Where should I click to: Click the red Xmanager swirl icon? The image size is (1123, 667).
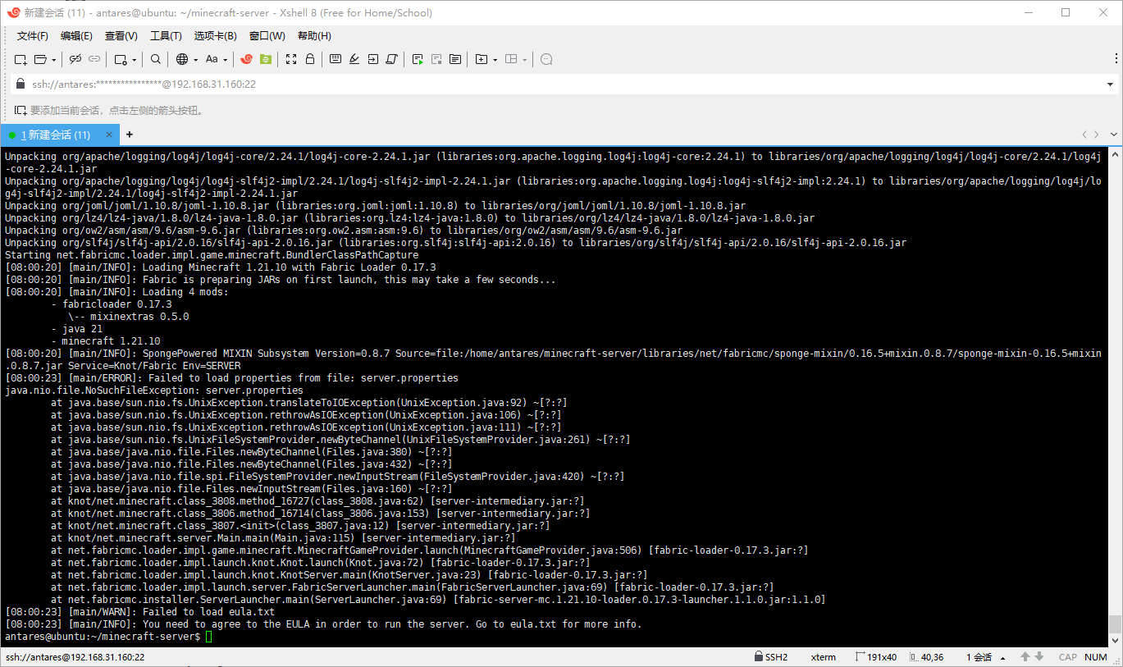(246, 59)
